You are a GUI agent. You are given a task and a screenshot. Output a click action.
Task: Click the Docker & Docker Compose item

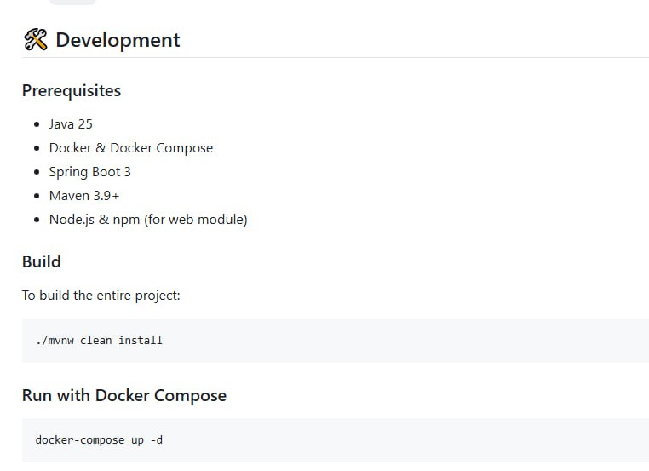click(x=130, y=148)
